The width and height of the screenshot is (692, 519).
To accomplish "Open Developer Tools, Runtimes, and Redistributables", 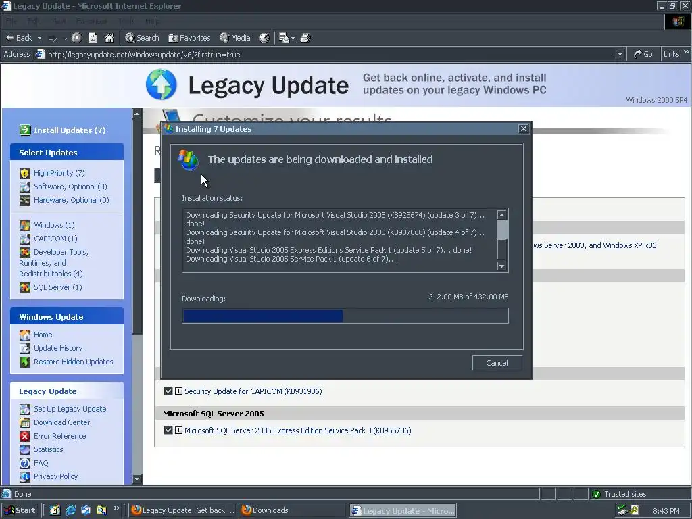I will pos(54,263).
